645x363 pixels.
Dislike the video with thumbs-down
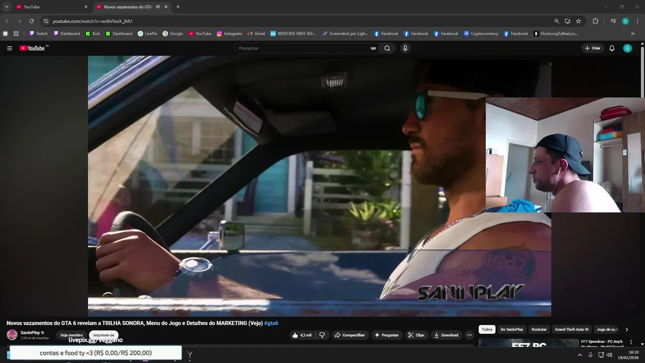(322, 335)
